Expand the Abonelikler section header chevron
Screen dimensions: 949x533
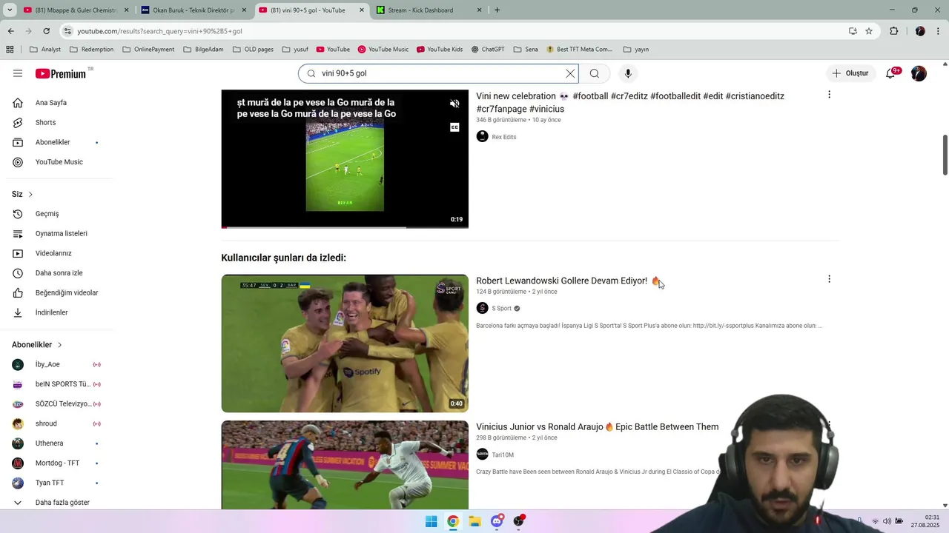59,345
